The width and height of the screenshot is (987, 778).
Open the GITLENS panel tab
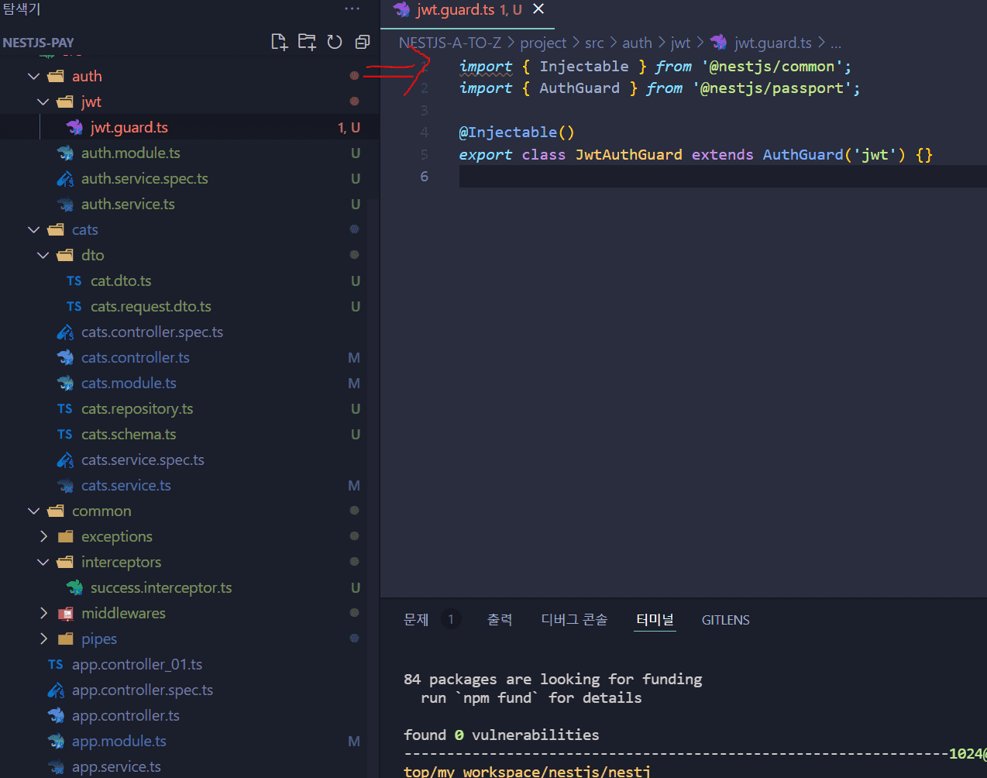726,619
